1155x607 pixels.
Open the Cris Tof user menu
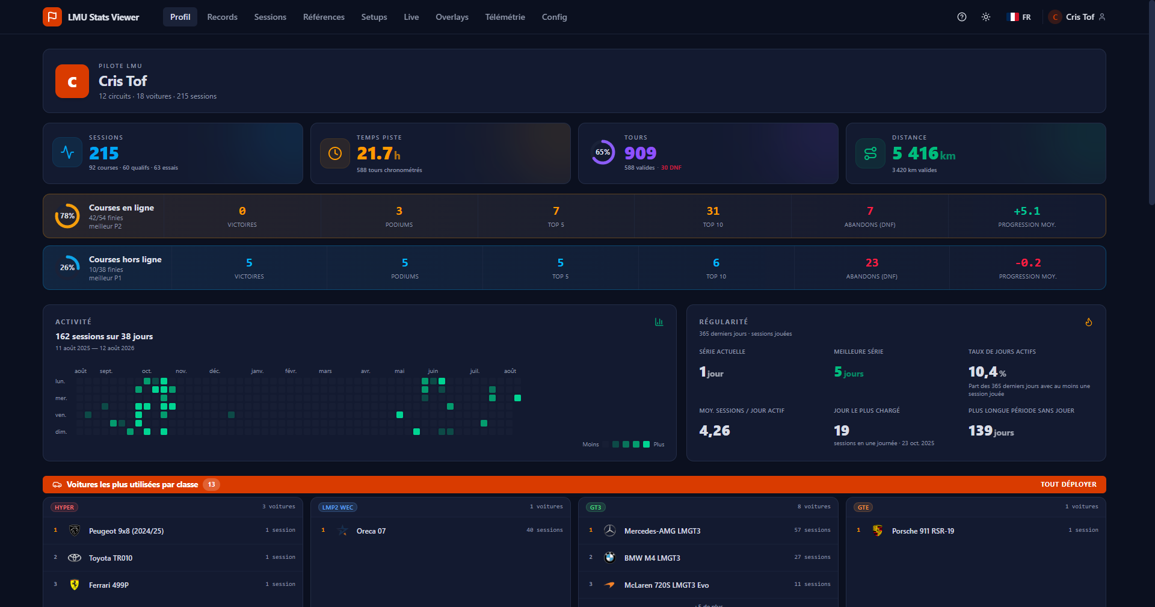click(x=1077, y=17)
